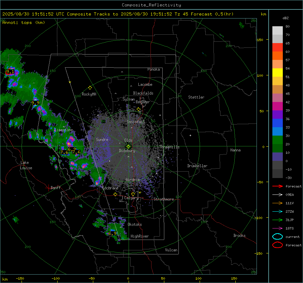This screenshot has width=303, height=283.
Task: Click the Ponoka city label
Action: (x=154, y=69)
